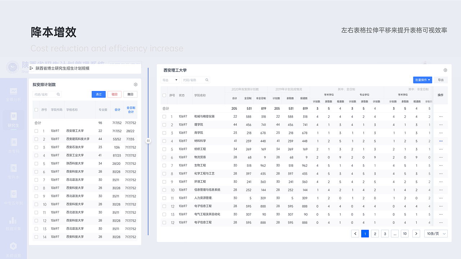This screenshot has width=461, height=259.
Task: Open the 全景分析 sidebar icon
Action: pos(13,91)
